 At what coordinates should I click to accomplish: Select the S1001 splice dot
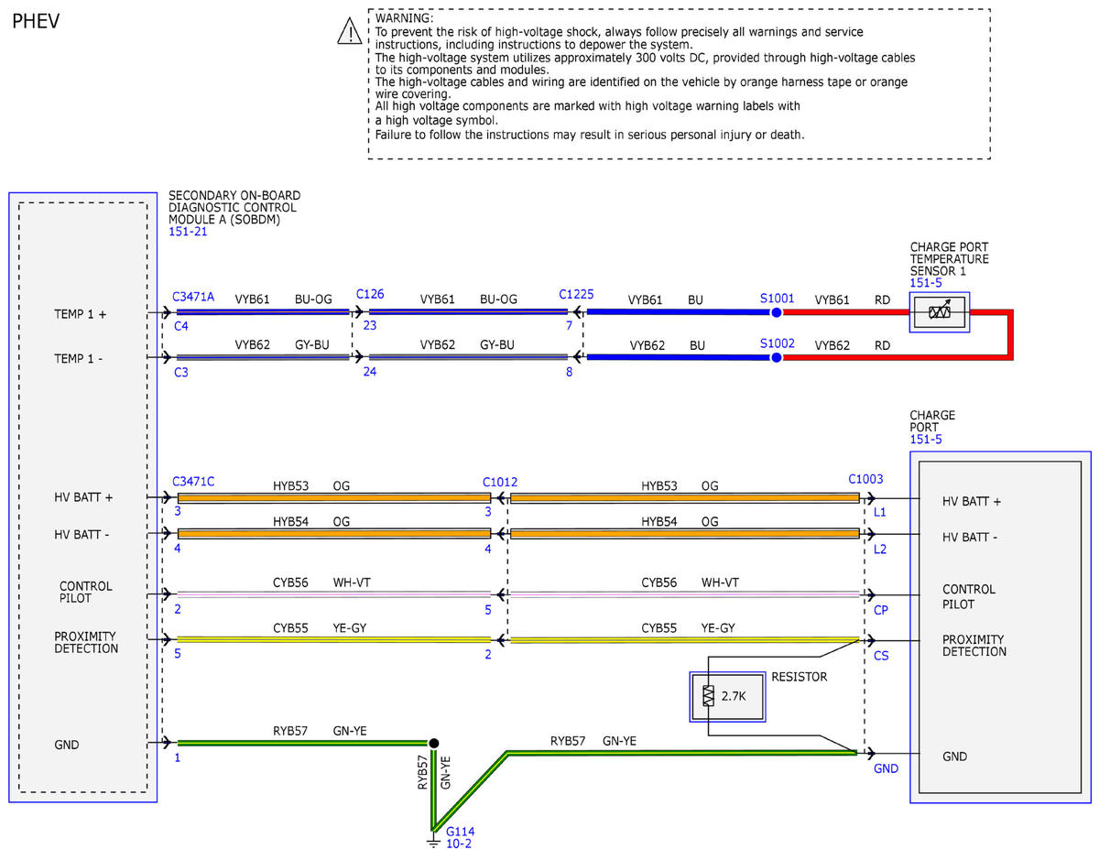tap(776, 312)
